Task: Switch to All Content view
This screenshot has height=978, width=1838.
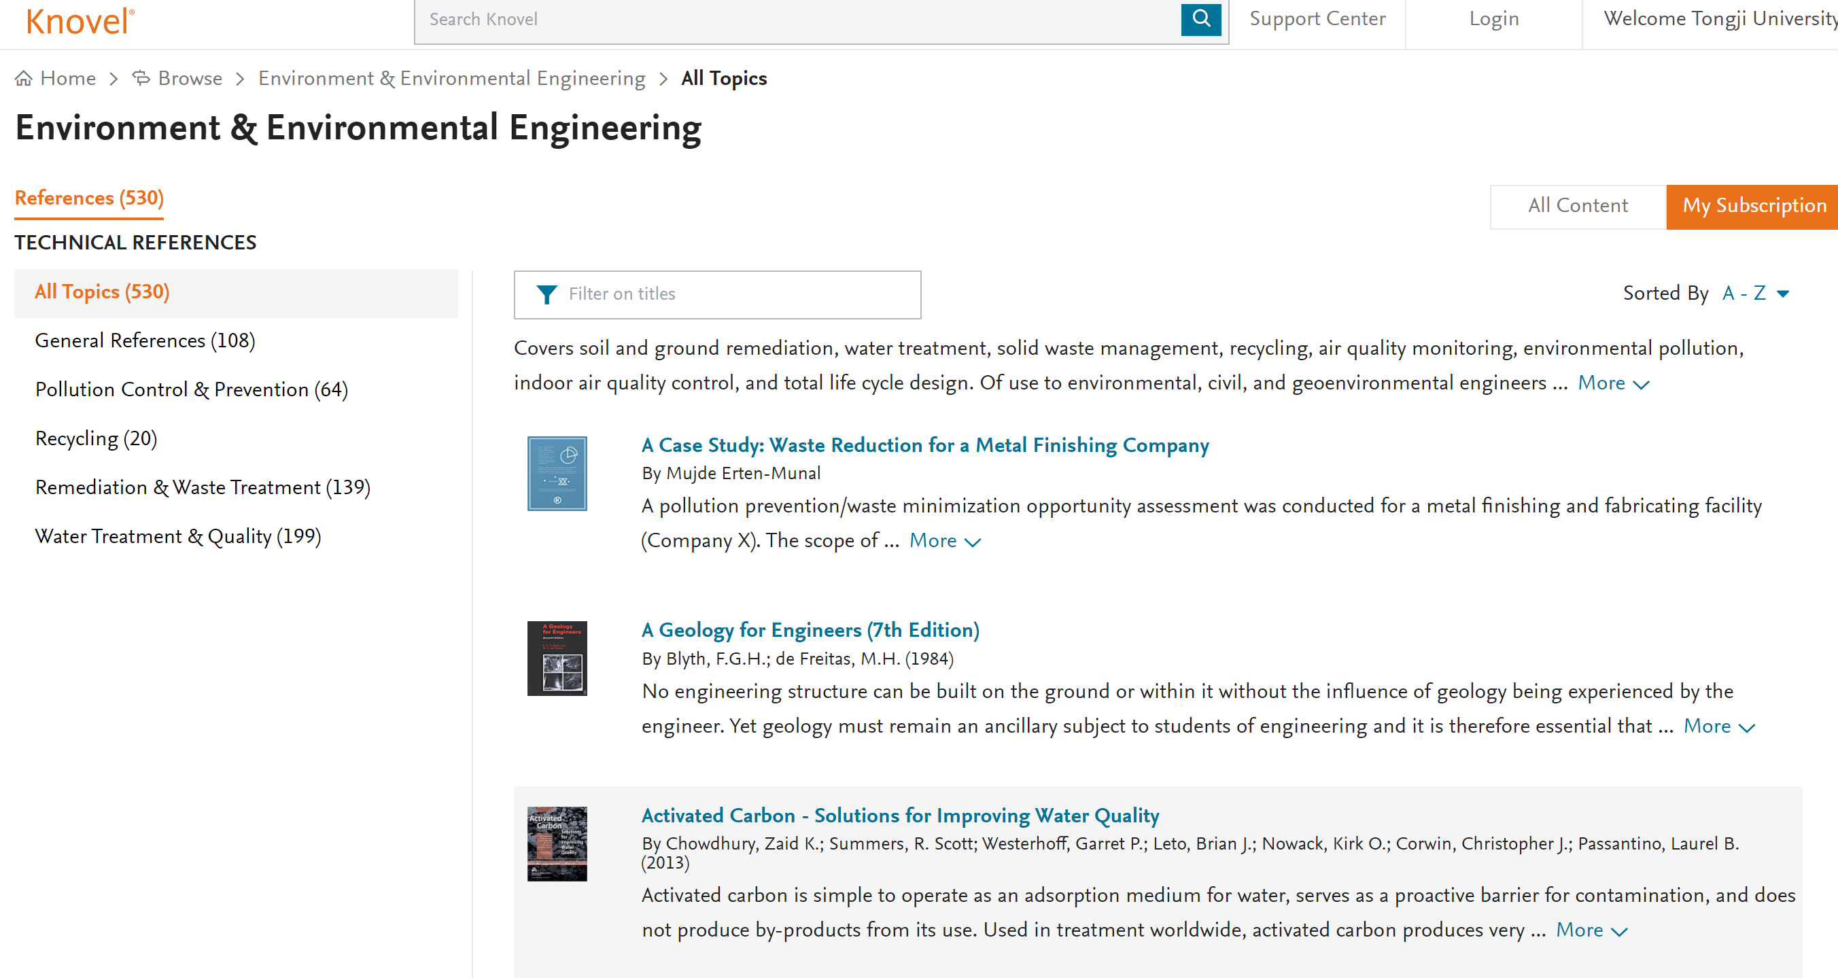Action: tap(1578, 206)
